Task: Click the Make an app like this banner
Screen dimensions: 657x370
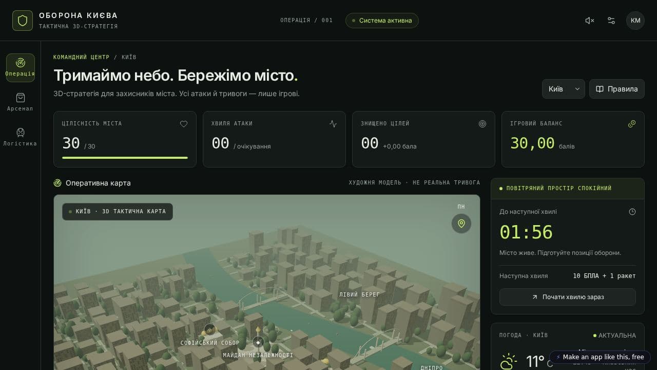Action: 600,357
